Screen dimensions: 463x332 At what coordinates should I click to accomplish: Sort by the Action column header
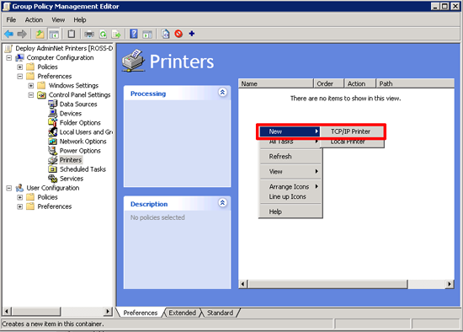pos(360,83)
